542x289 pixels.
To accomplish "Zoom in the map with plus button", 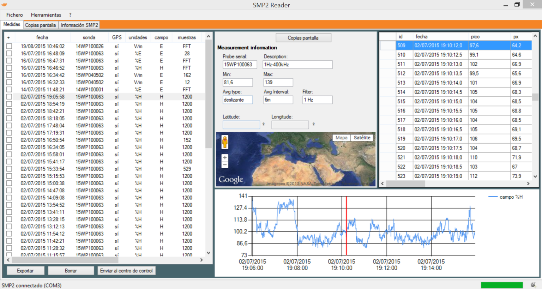I will 225,158.
